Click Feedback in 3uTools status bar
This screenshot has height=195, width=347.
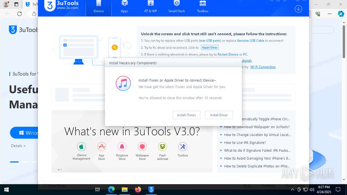[x=268, y=186]
